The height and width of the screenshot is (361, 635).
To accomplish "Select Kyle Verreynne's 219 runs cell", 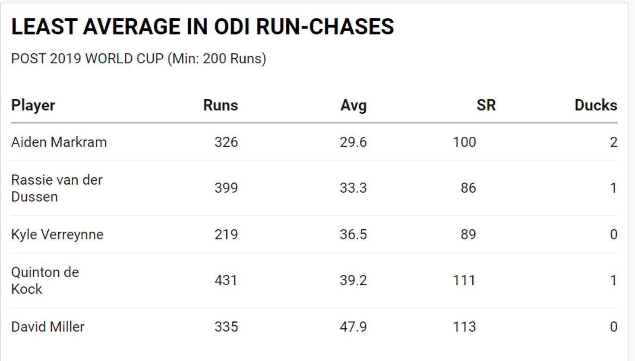I will coord(226,234).
